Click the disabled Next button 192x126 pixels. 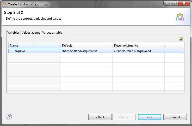(x=124, y=117)
